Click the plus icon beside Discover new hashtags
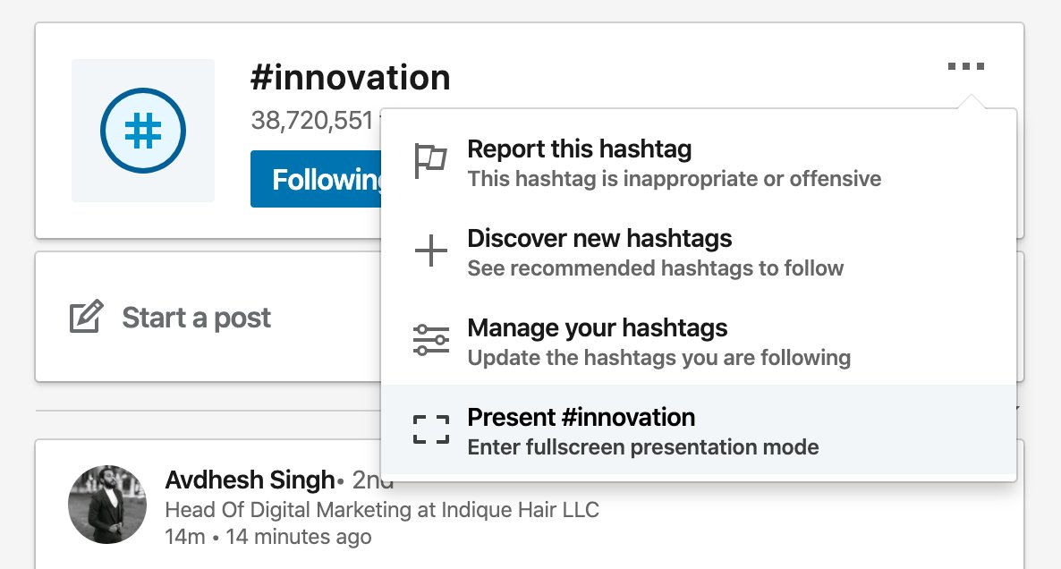Image resolution: width=1061 pixels, height=569 pixels. pos(430,251)
